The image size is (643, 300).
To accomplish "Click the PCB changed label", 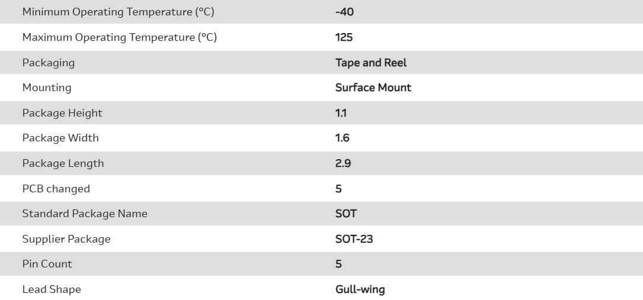I will (56, 189).
